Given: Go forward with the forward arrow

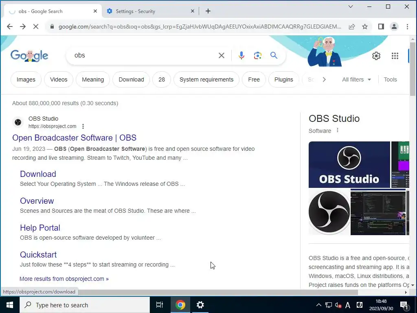Looking at the screenshot, I should point(23,26).
